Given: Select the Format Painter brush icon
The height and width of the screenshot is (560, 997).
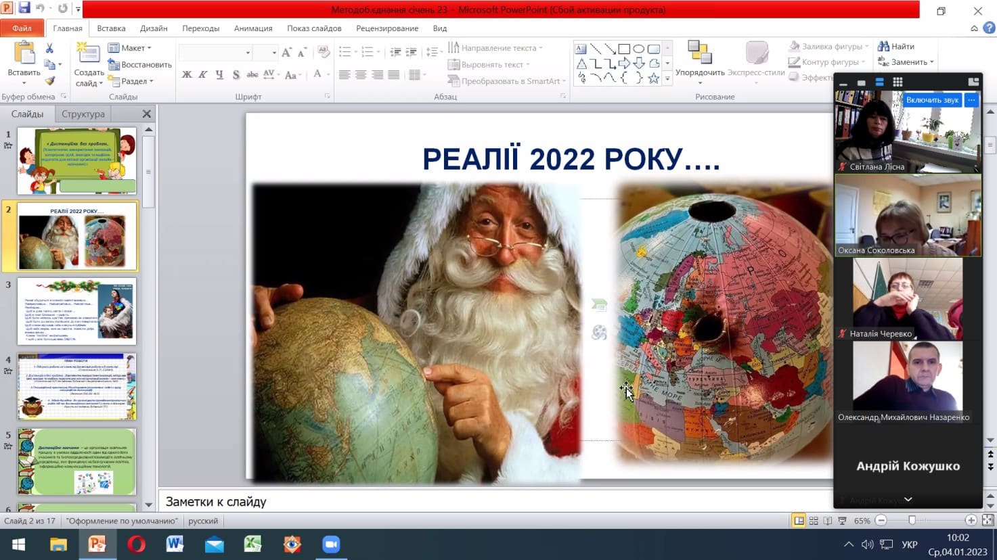Looking at the screenshot, I should tap(49, 80).
